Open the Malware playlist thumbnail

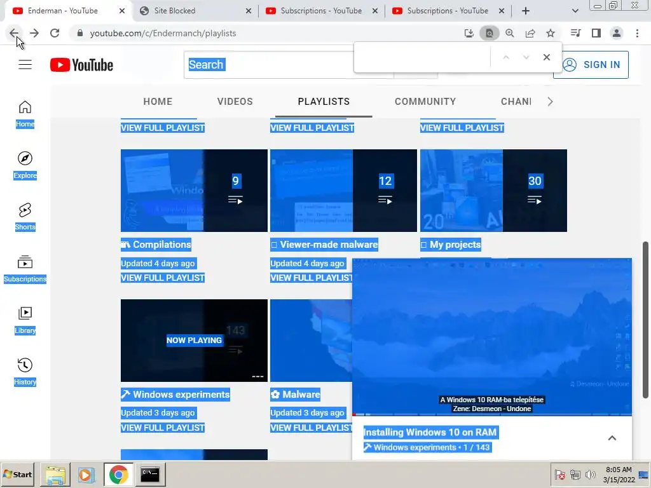311,341
